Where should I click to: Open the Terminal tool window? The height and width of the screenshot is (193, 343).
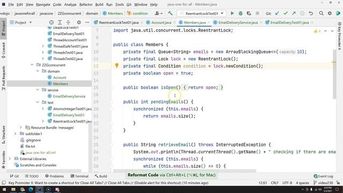(x=79, y=176)
